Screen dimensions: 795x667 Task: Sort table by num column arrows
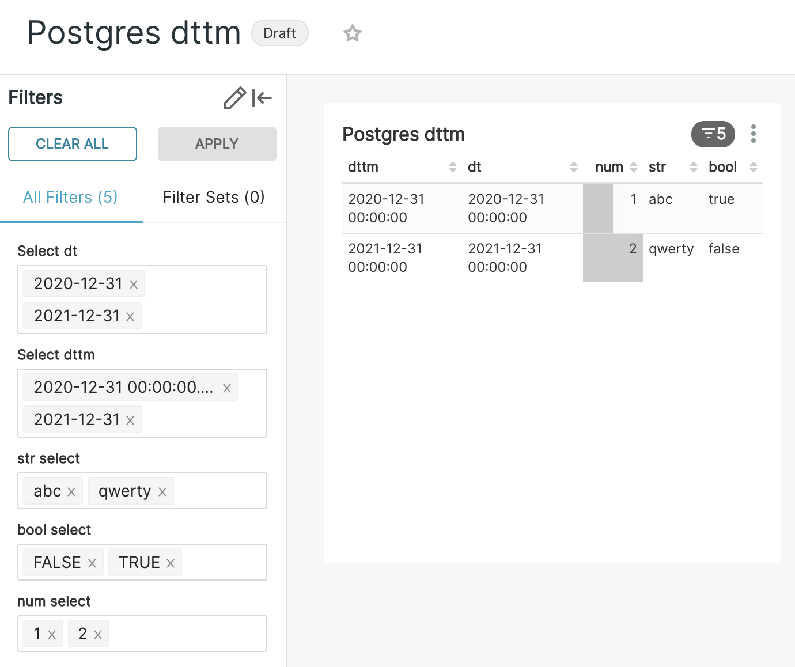click(x=634, y=167)
